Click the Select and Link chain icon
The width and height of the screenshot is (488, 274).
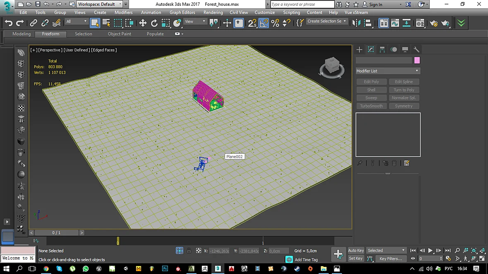coord(33,23)
